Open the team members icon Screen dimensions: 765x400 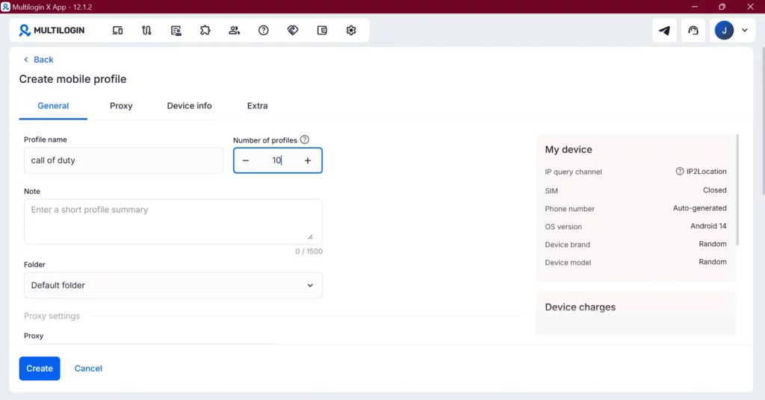pyautogui.click(x=235, y=31)
